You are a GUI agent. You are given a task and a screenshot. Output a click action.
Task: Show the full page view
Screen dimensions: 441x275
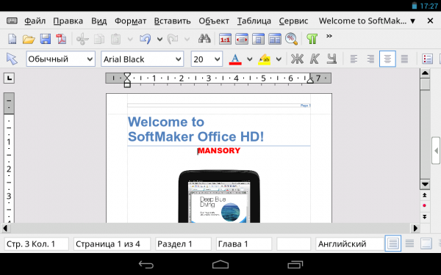(258, 39)
